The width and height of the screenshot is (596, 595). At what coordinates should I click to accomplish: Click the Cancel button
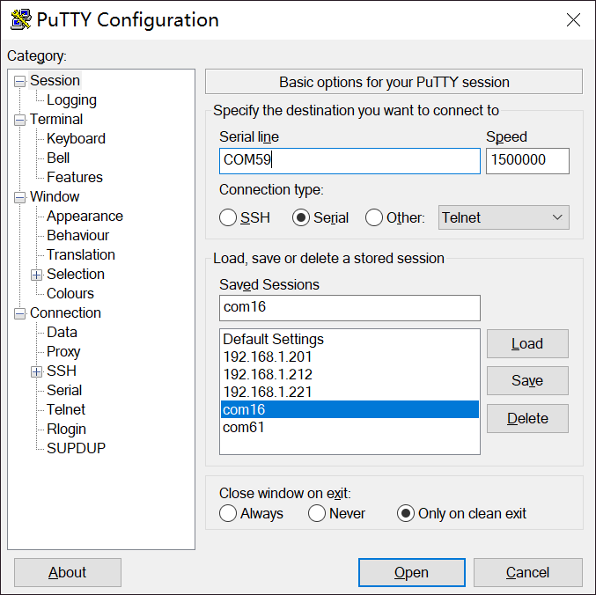click(x=528, y=573)
